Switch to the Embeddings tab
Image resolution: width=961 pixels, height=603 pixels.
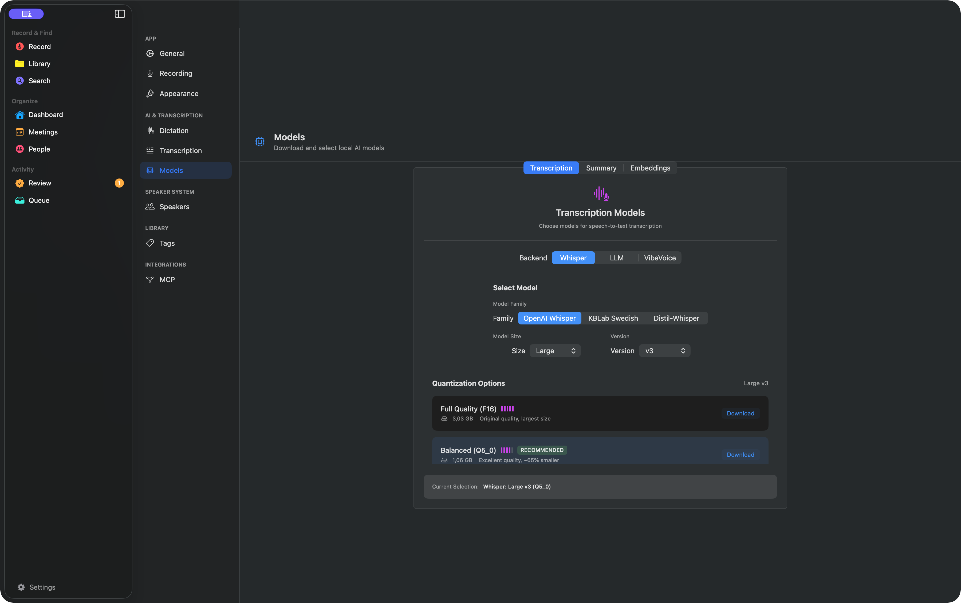pos(650,168)
